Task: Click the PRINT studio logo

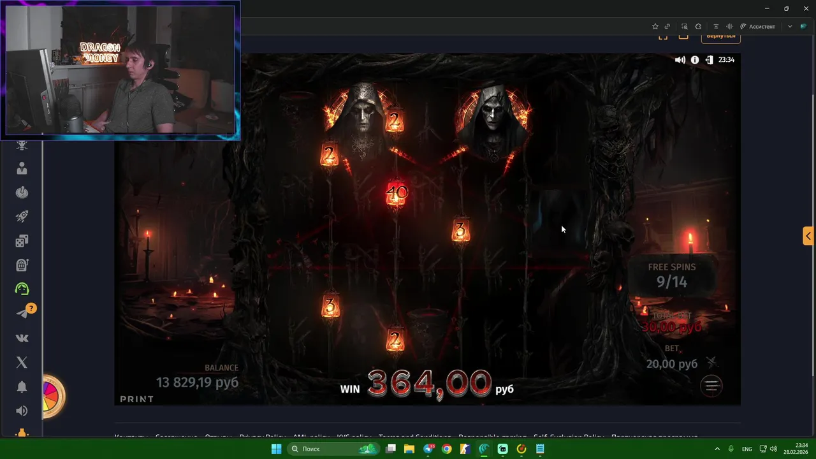Action: (137, 399)
